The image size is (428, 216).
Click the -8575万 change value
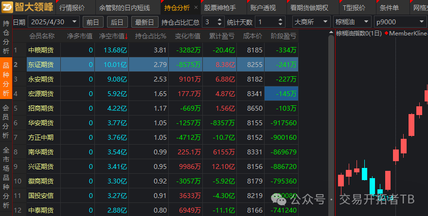(x=188, y=65)
